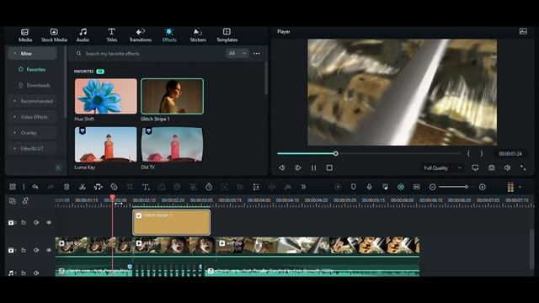This screenshot has width=539, height=303.
Task: Open the Templates tab
Action: click(x=227, y=35)
